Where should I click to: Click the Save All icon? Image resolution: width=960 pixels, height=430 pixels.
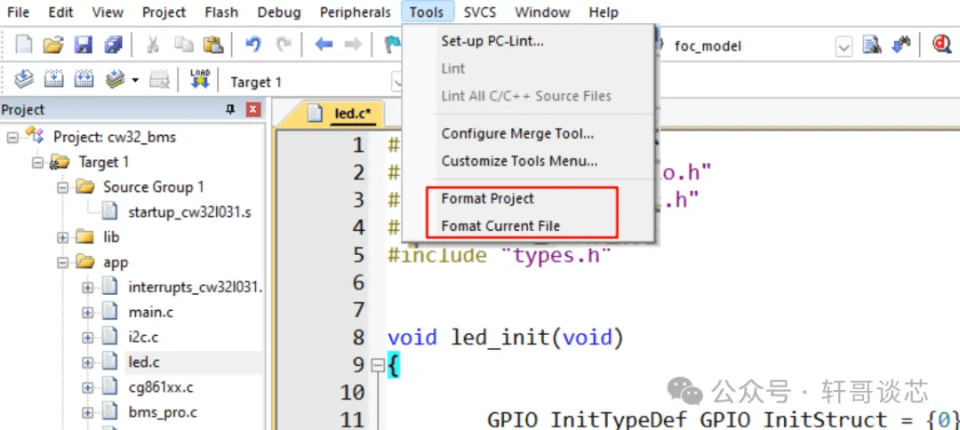coord(112,44)
